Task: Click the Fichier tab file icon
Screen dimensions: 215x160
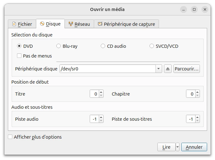Action: (14, 24)
